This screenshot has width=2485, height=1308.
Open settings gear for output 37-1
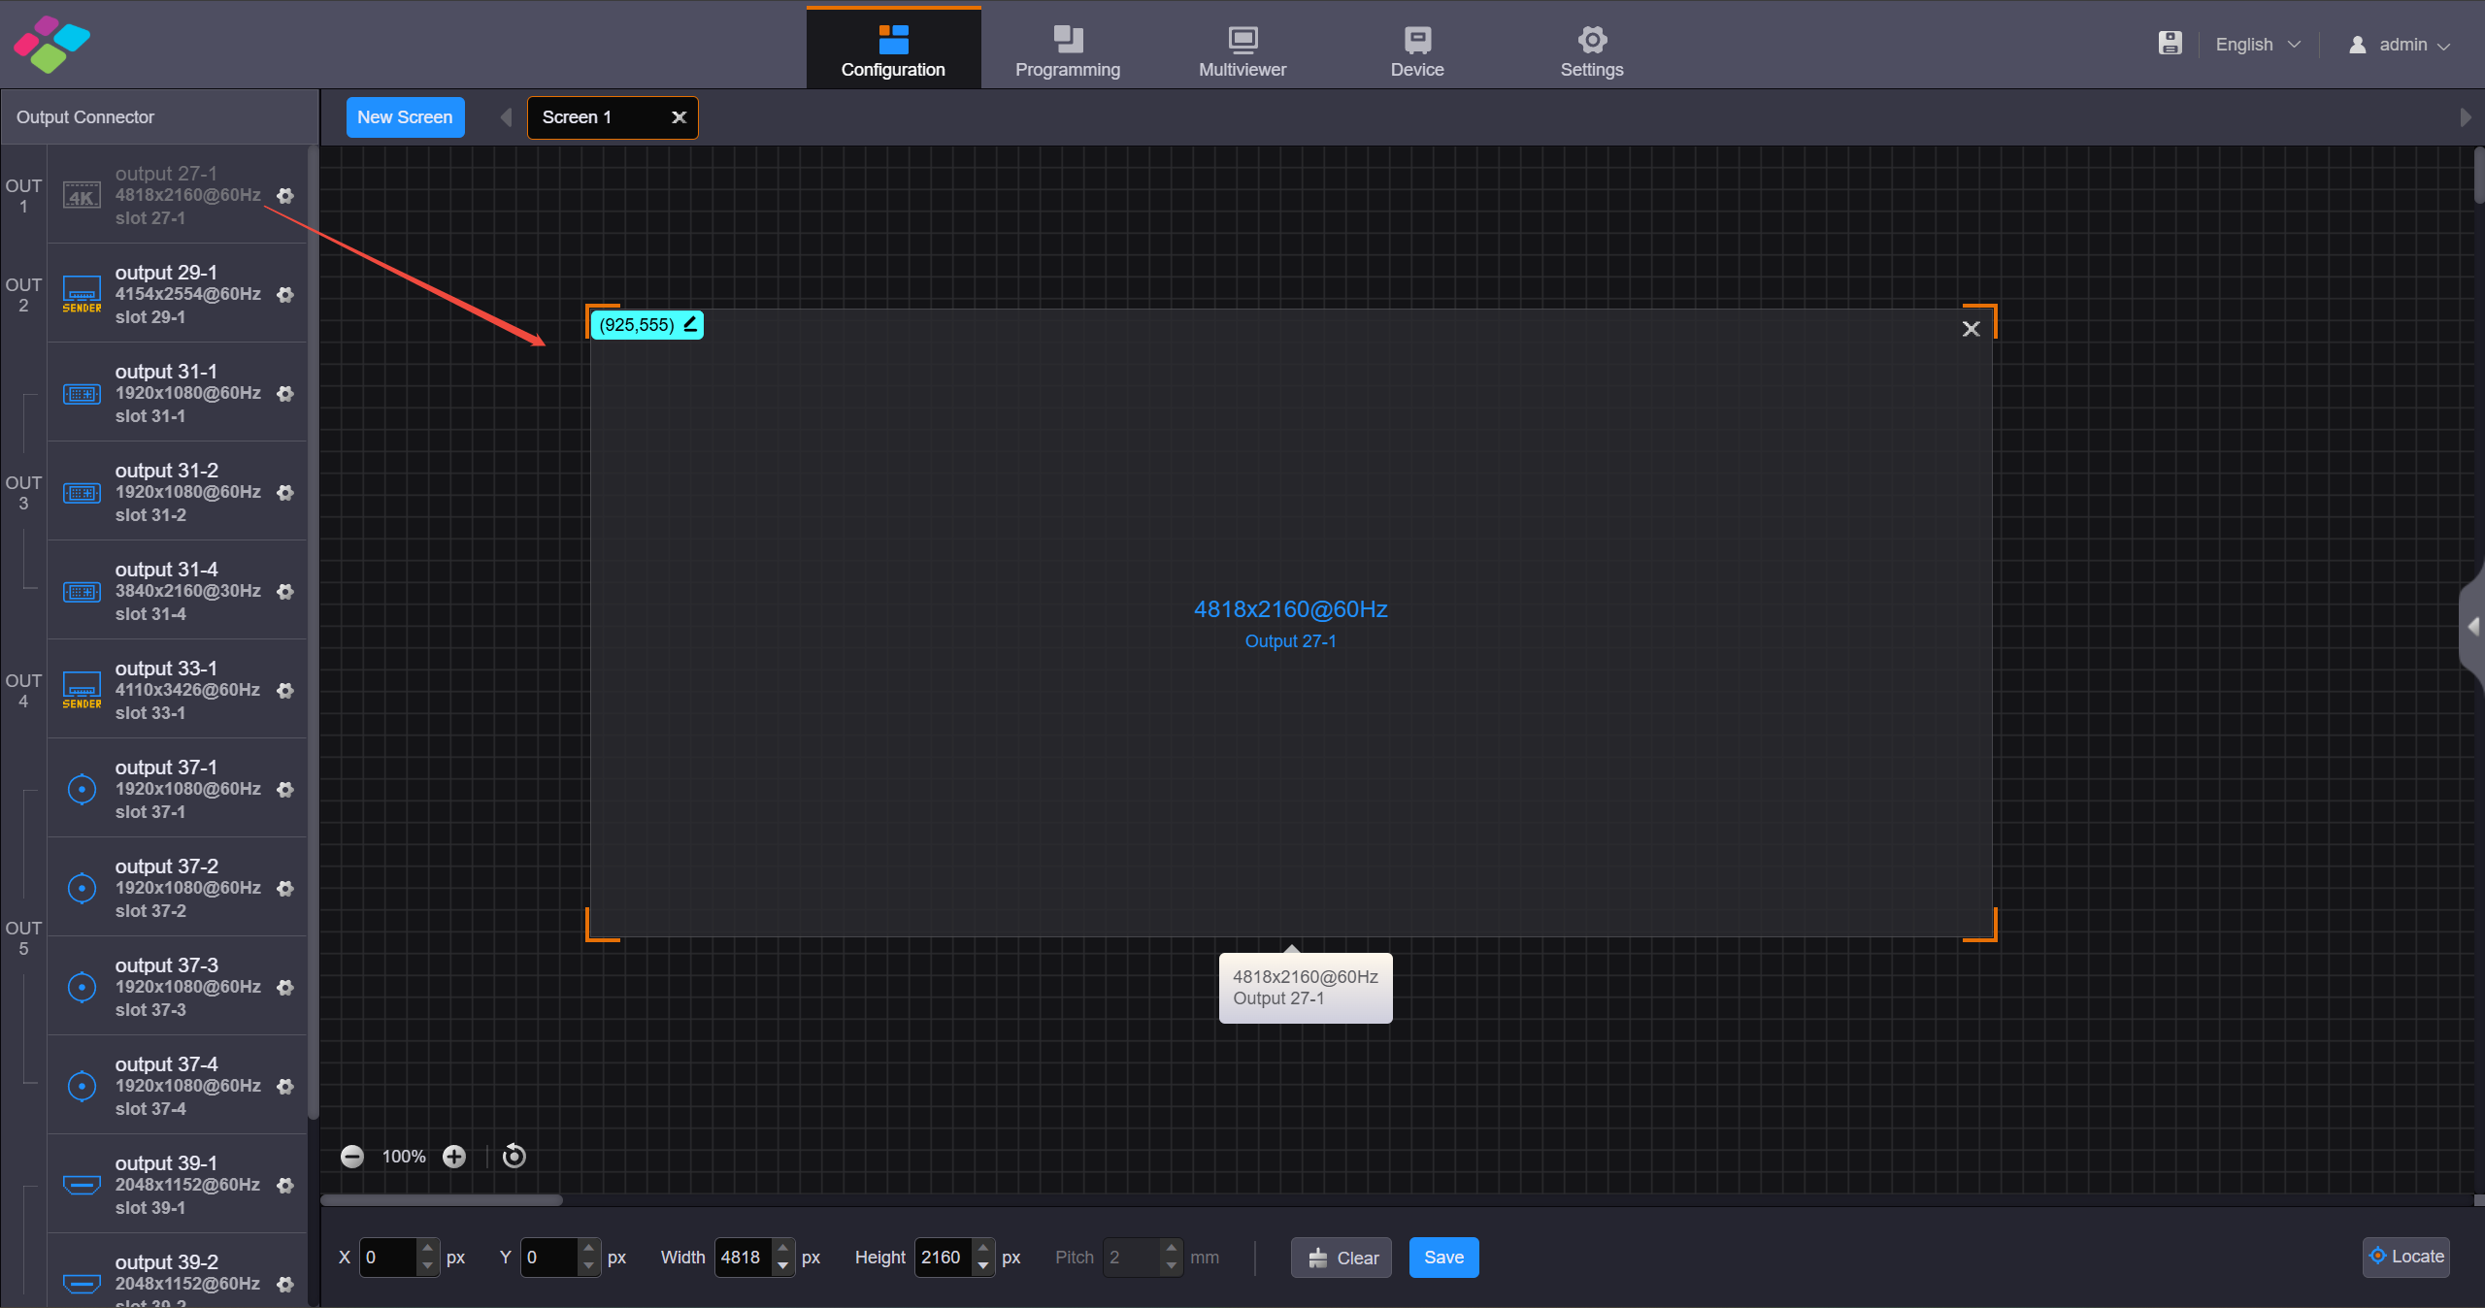pyautogui.click(x=285, y=790)
